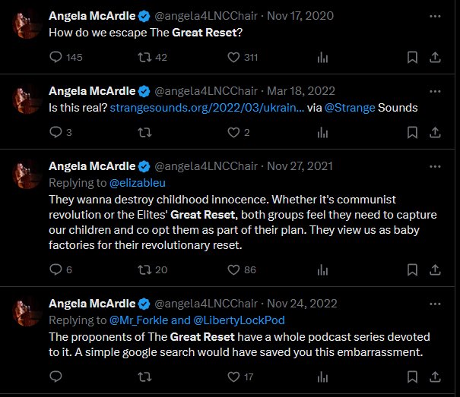The width and height of the screenshot is (460, 397).
Task: Like the tweet with 311 likes
Action: coord(233,57)
